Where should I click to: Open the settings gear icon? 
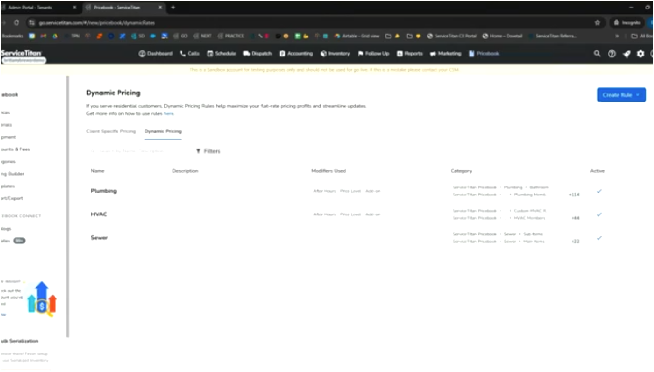click(640, 54)
